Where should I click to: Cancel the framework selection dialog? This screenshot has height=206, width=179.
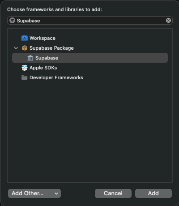(113, 193)
